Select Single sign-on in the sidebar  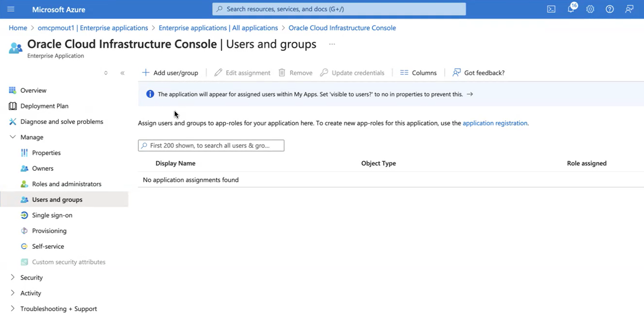click(52, 215)
